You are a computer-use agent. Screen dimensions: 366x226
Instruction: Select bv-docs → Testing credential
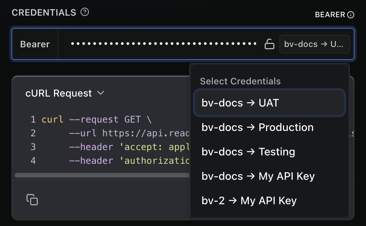pos(270,152)
